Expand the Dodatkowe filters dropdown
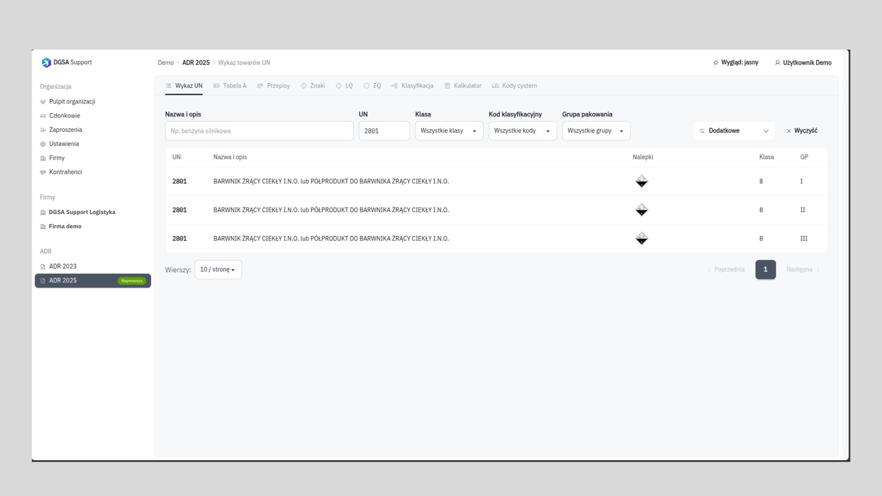This screenshot has height=496, width=882. [734, 131]
